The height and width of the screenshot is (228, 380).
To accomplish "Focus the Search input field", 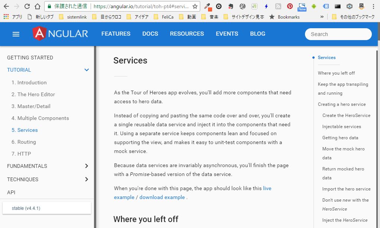I will (x=338, y=34).
